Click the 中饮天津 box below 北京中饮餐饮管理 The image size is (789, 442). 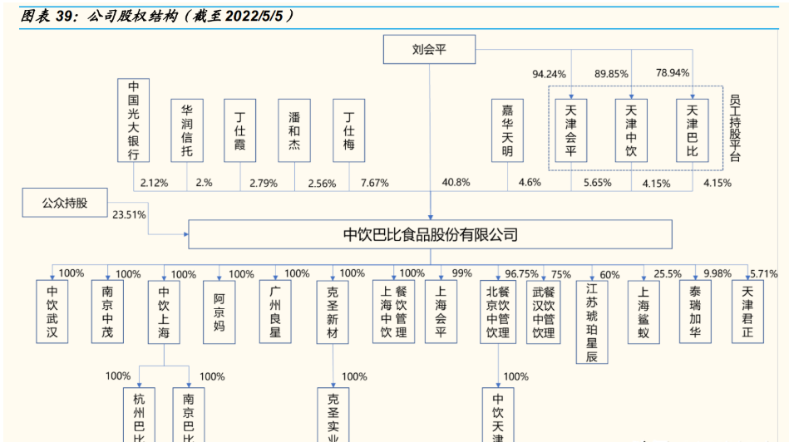point(498,415)
